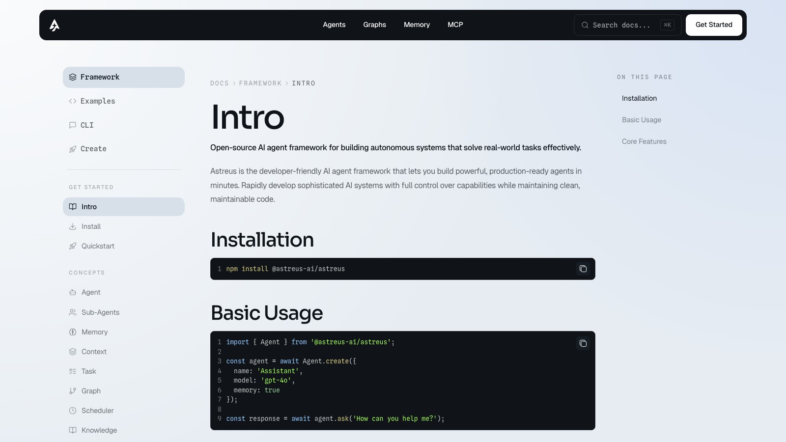Open the Quickstart page link
The image size is (786, 442).
point(124,246)
